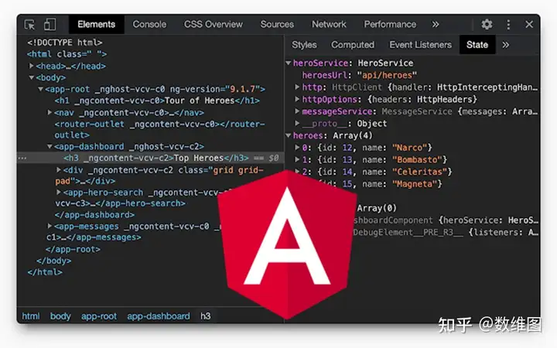The image size is (557, 348).
Task: Toggle the device toolbar icon
Action: click(50, 25)
